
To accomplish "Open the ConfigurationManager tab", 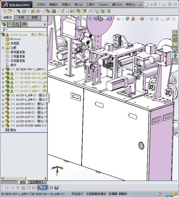I will pos(17,24).
